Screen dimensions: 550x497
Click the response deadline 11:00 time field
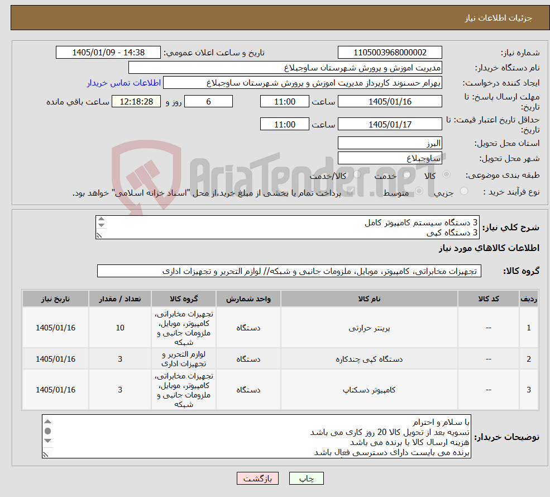point(284,102)
